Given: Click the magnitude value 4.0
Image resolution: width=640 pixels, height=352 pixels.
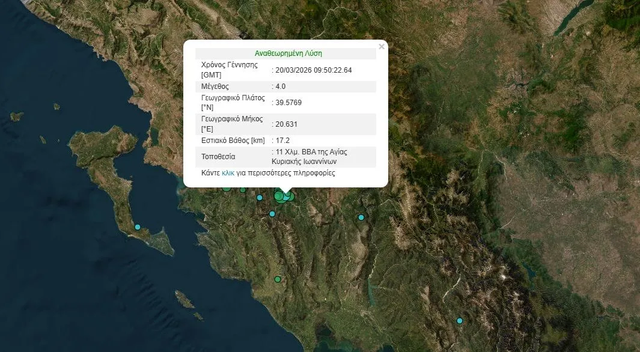Looking at the screenshot, I should pyautogui.click(x=281, y=86).
